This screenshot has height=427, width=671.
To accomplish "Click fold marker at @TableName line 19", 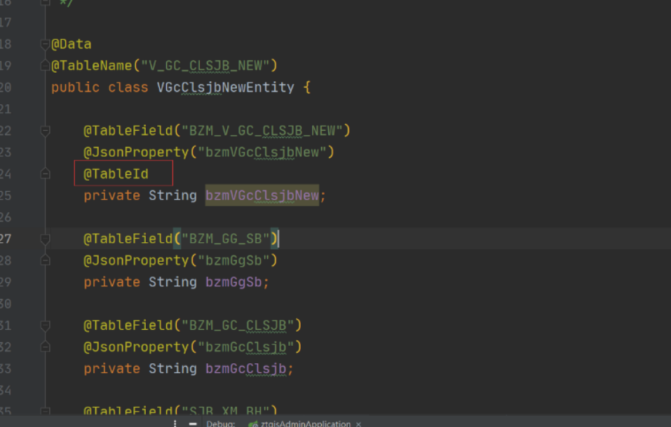I will click(46, 66).
